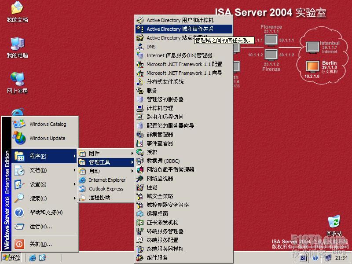This screenshot has width=352, height=264.
Task: Click the Internet 信息服务(IIS)管理器 icon
Action: [140, 55]
